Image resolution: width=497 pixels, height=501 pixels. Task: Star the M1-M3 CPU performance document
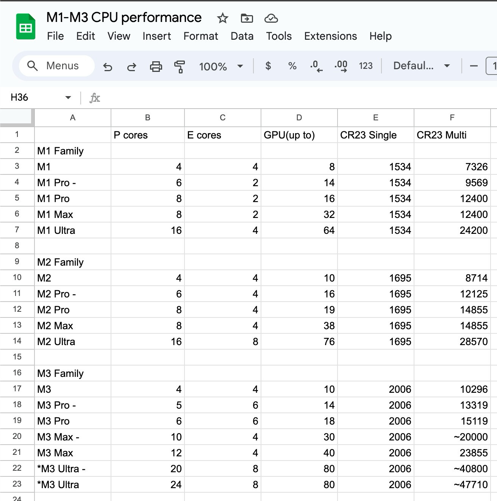(222, 18)
